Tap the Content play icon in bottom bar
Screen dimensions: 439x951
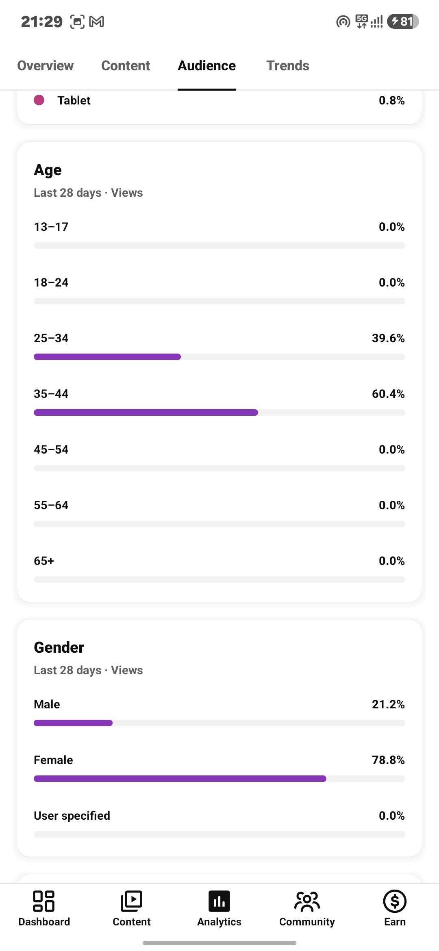point(132,901)
